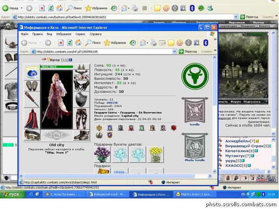Select the purple flower bouquet gift

(x=102, y=154)
